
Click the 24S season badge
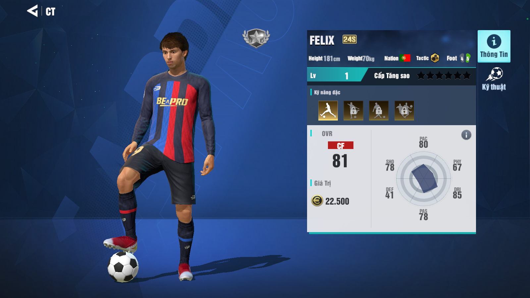(x=349, y=39)
